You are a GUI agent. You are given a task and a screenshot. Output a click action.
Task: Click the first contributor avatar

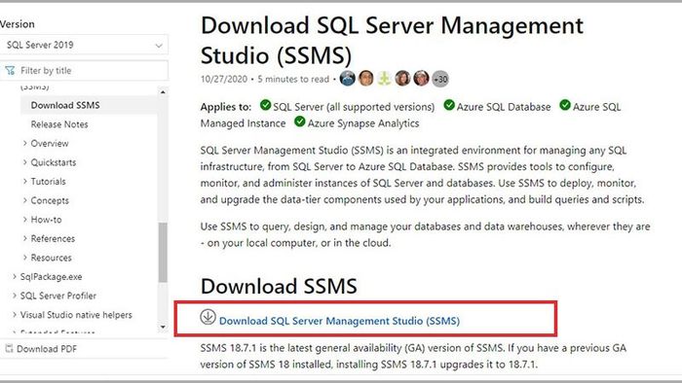point(348,79)
